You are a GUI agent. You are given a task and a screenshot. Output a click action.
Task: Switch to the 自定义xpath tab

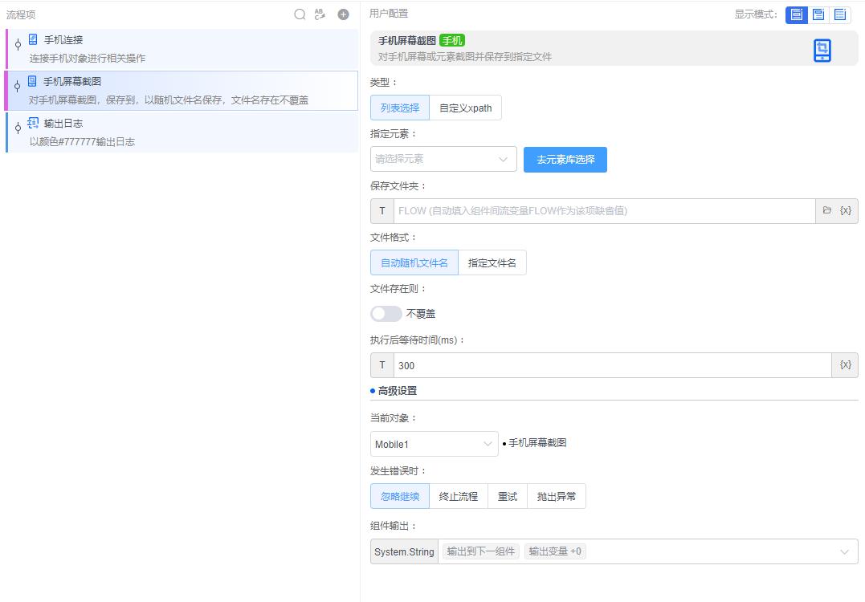[465, 107]
